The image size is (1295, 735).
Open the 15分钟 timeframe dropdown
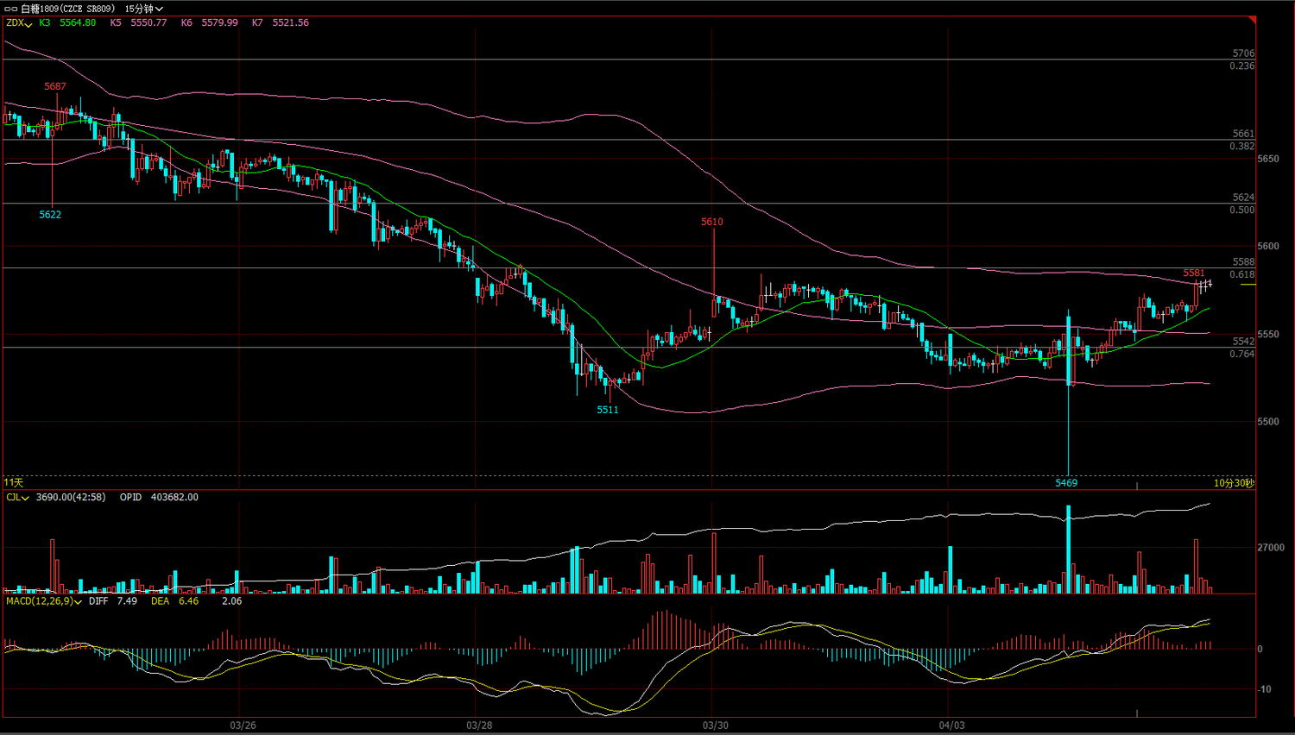[x=143, y=9]
